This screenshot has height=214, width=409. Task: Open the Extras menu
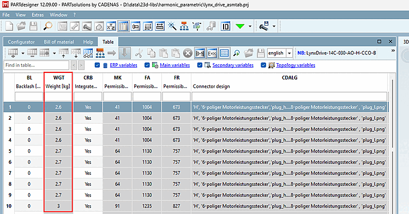[x=38, y=15]
